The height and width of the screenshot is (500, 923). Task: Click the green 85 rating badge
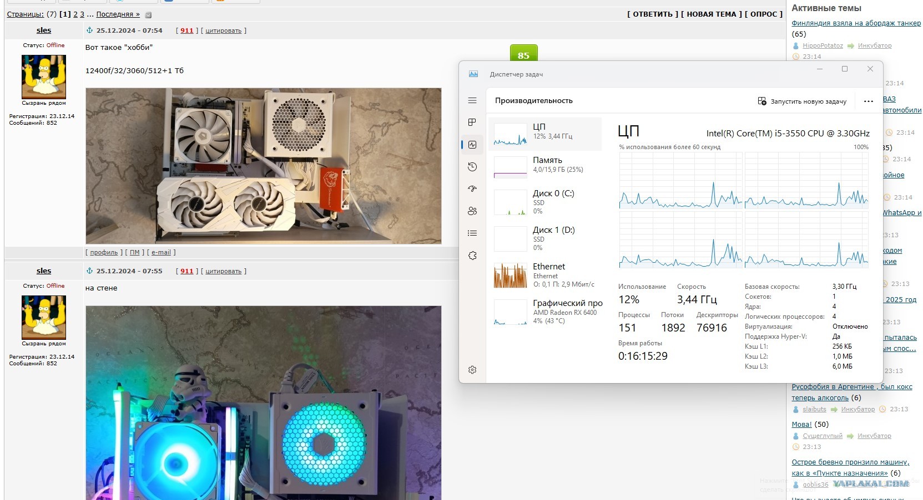pos(523,54)
